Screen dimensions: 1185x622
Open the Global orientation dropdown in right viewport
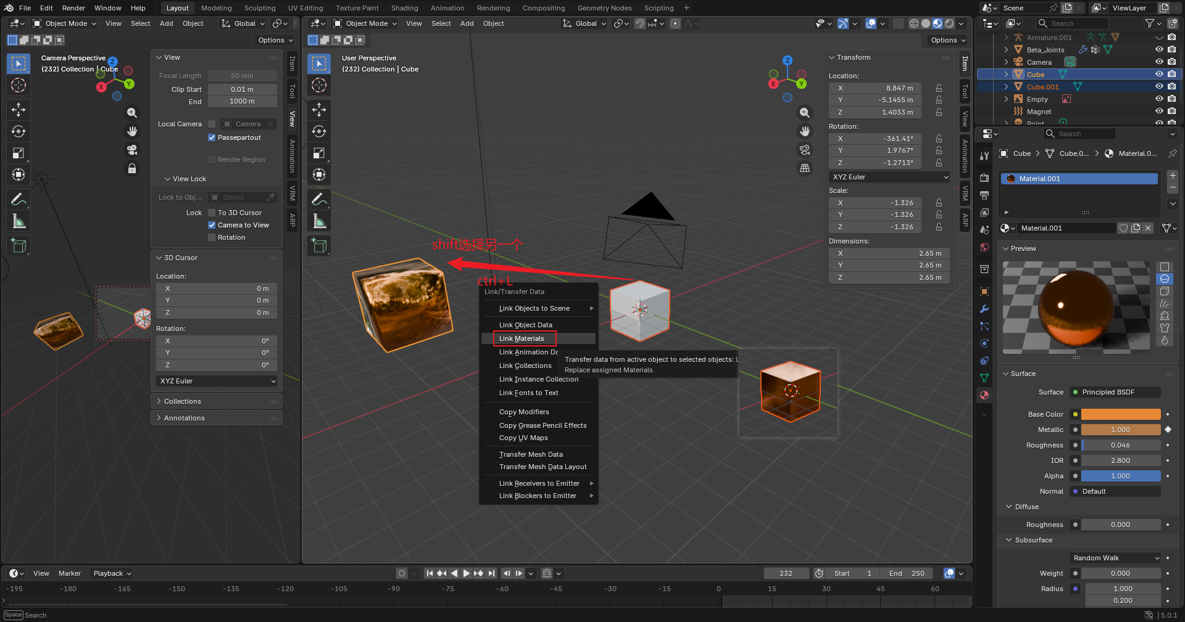(584, 23)
